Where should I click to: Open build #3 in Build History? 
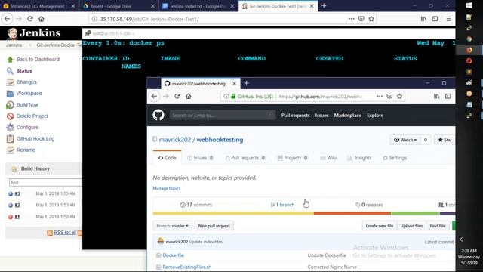coord(17,193)
